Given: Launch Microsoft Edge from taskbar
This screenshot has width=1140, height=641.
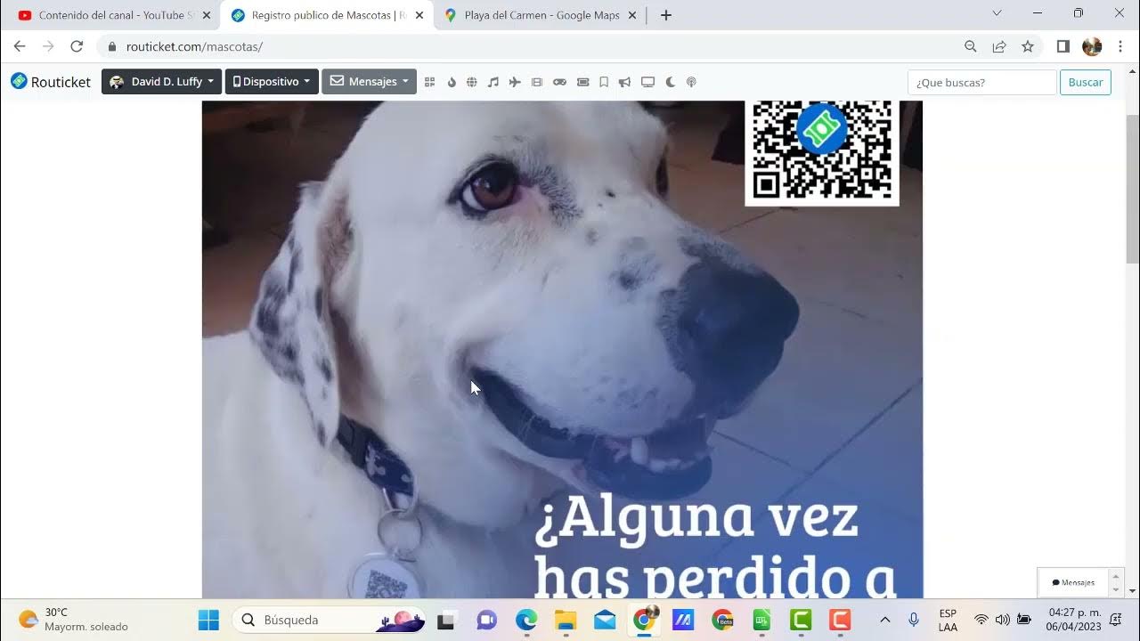Looking at the screenshot, I should pyautogui.click(x=526, y=620).
